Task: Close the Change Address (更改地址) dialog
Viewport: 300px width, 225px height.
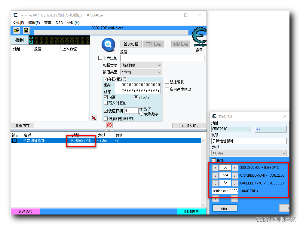Action: pos(285,116)
